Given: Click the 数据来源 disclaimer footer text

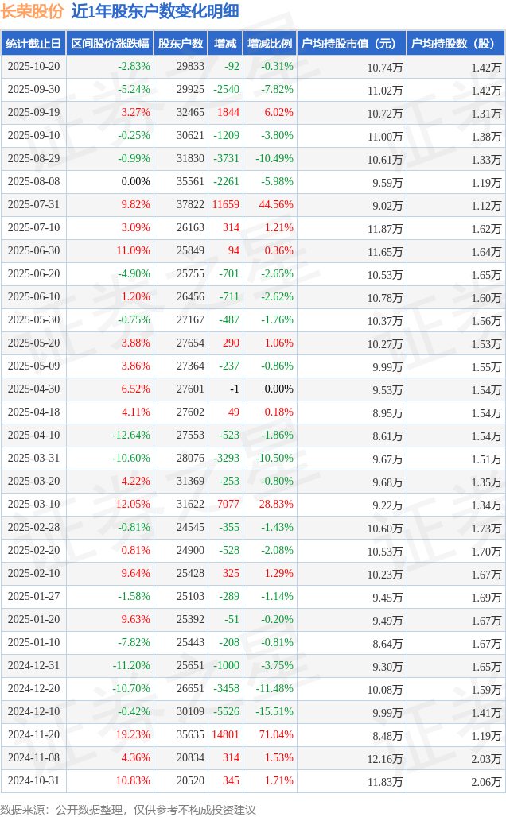Looking at the screenshot, I should coord(128,809).
